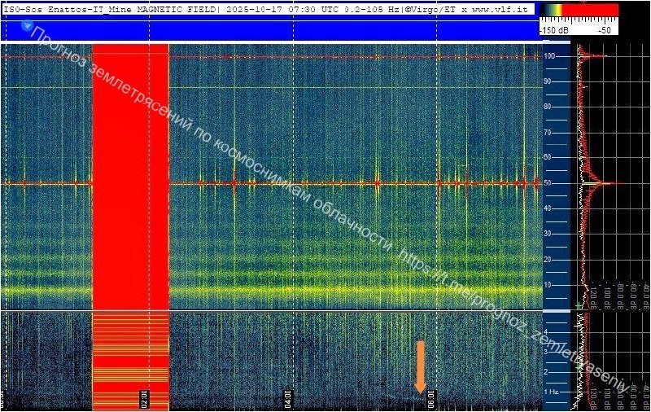
Task: Click the blue status bar under the title
Action: click(x=271, y=30)
